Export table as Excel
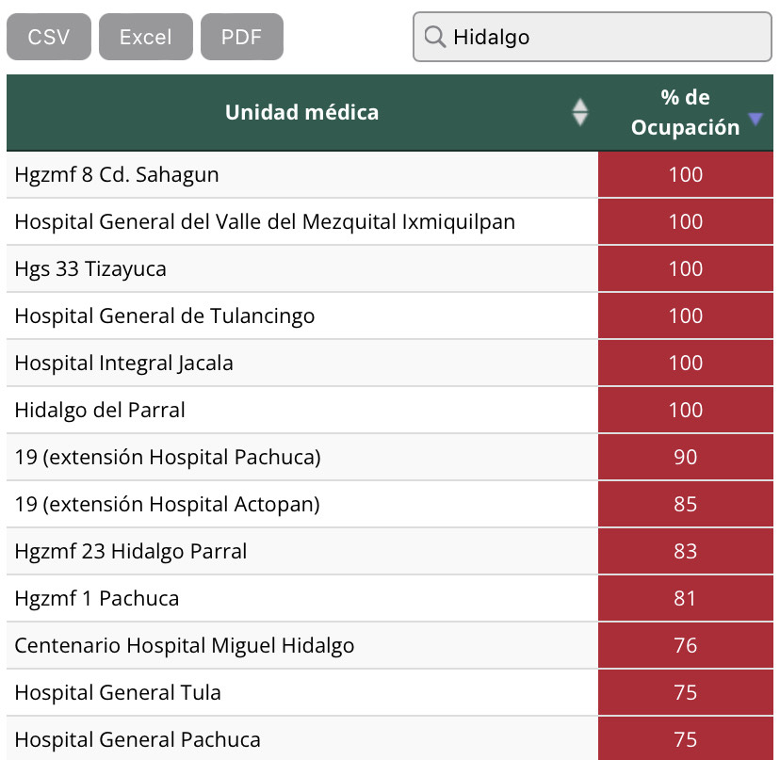Screen dimensions: 780x760 [146, 37]
